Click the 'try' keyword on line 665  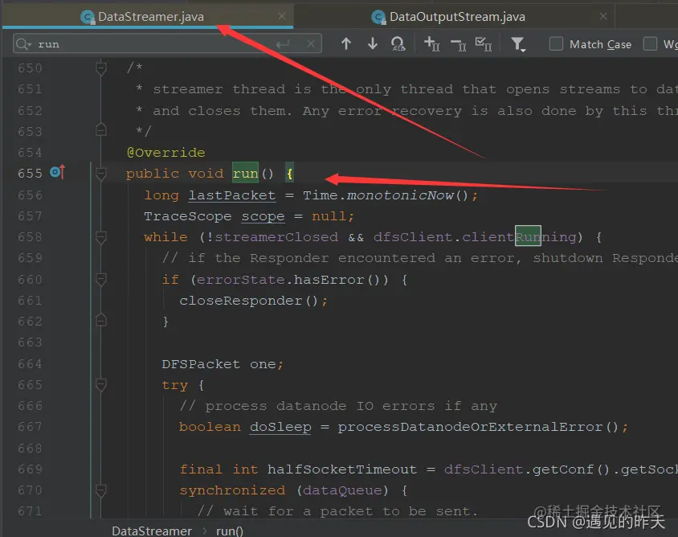[175, 385]
